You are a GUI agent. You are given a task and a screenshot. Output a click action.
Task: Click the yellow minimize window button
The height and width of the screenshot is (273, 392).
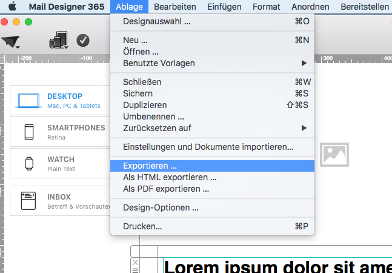tap(16, 22)
